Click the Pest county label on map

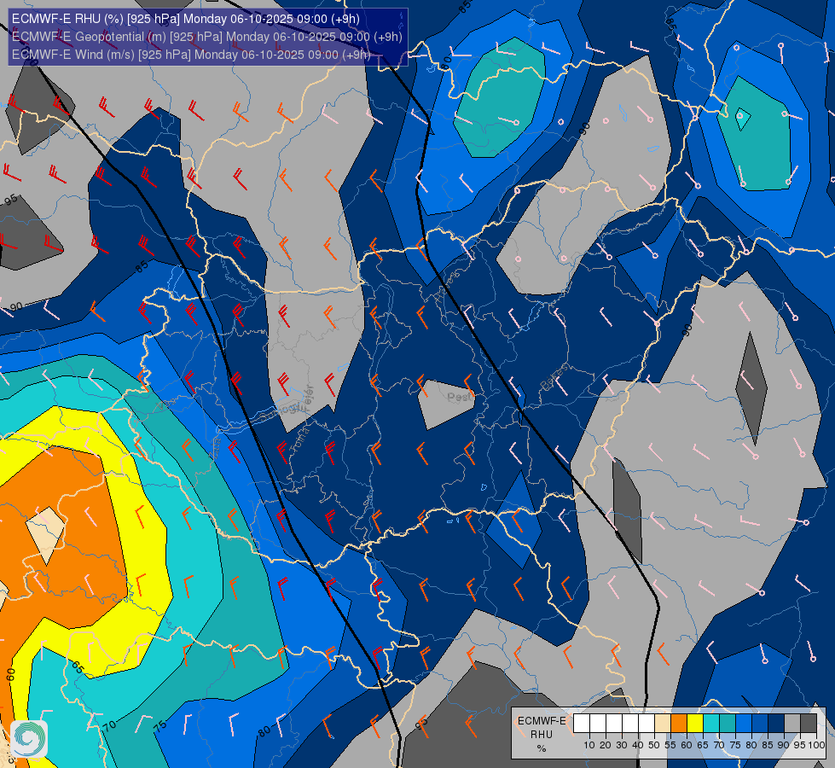click(461, 397)
